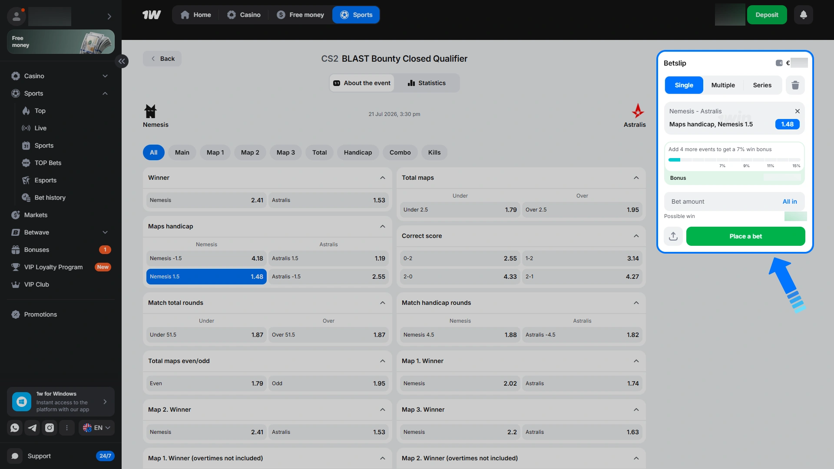
Task: Collapse the Winner market
Action: pyautogui.click(x=383, y=178)
